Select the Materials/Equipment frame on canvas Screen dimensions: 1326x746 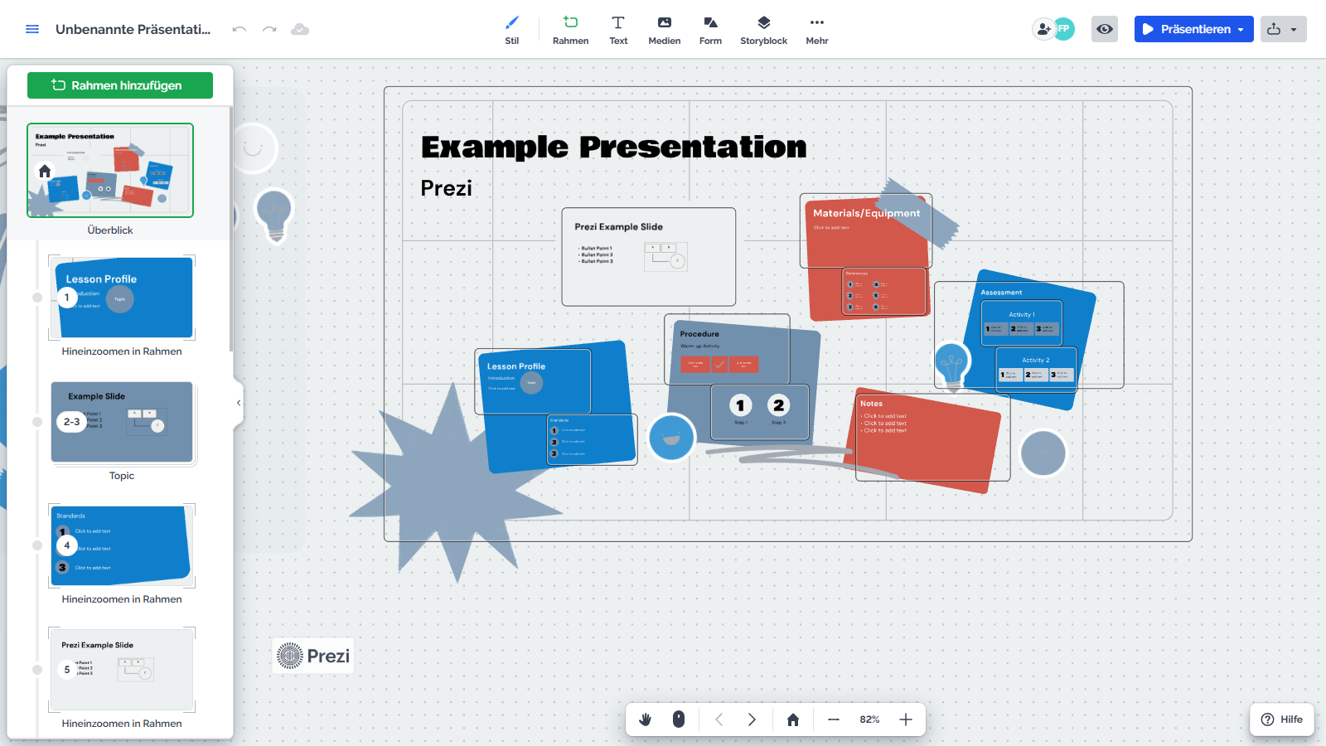(866, 231)
